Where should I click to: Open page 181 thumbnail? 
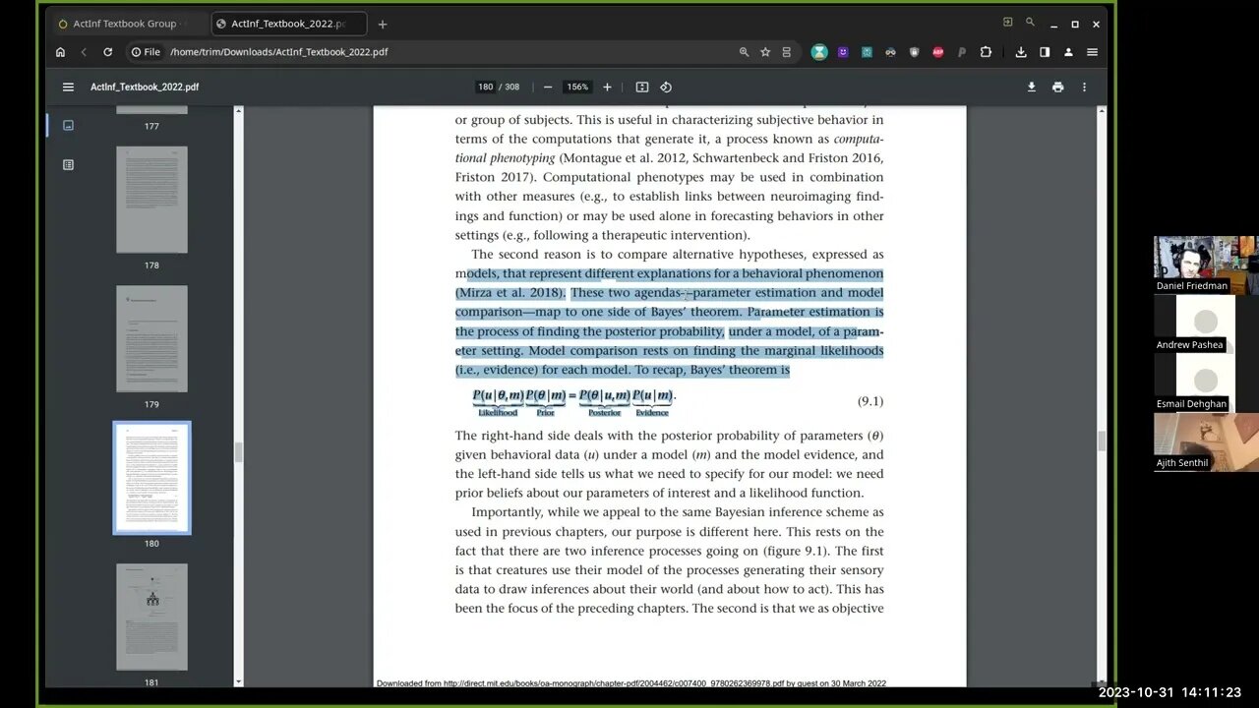click(151, 617)
